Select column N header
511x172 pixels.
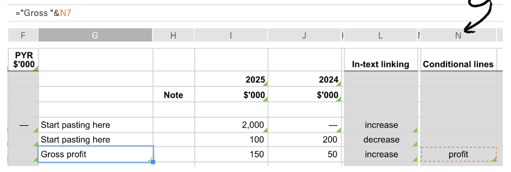click(458, 35)
